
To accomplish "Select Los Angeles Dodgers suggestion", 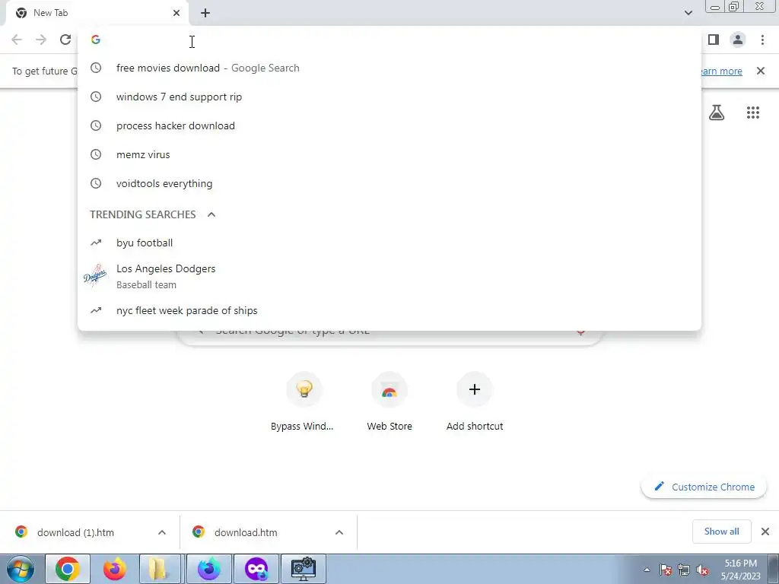I will pos(389,276).
